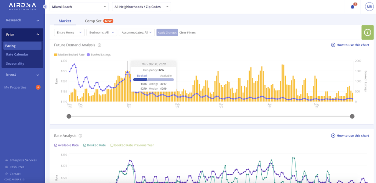The height and width of the screenshot is (183, 376).
Task: Click the green info panel button
Action: [x=367, y=32]
